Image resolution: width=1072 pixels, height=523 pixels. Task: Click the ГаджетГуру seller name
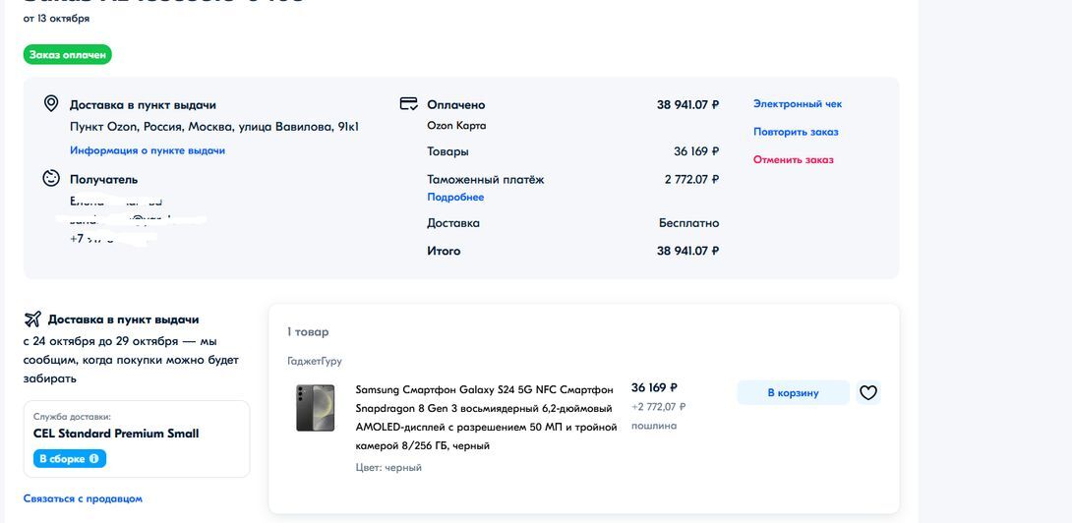pyautogui.click(x=315, y=362)
